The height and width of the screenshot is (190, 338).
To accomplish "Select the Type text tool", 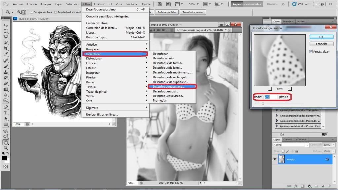I will (x=6, y=113).
